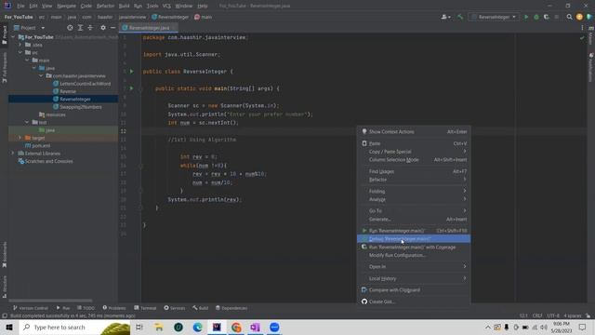Viewport: 595px width, 335px height.
Task: Click the stop button in run toolbar
Action: pos(556,17)
